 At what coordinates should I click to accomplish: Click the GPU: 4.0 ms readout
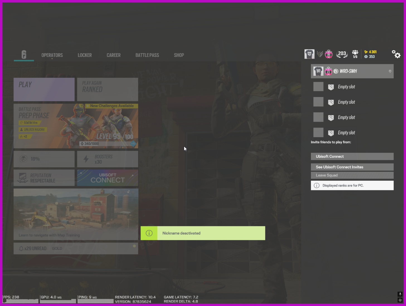click(51, 297)
